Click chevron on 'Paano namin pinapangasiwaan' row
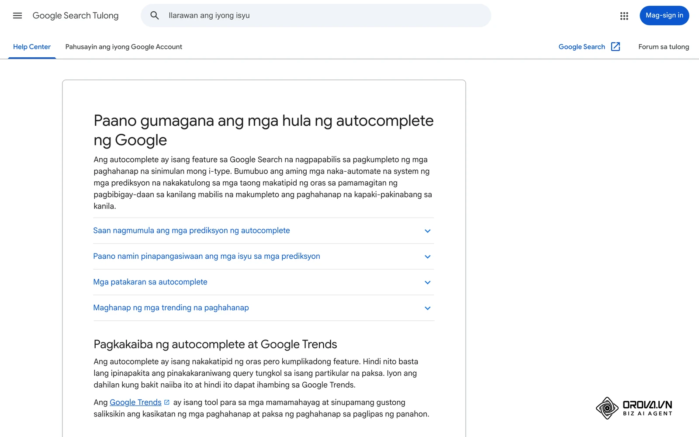The width and height of the screenshot is (699, 437). pyautogui.click(x=428, y=257)
